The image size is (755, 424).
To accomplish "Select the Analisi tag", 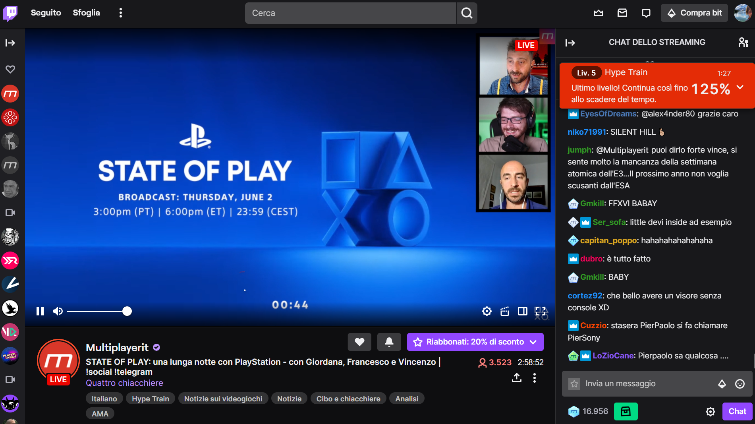I will point(407,399).
